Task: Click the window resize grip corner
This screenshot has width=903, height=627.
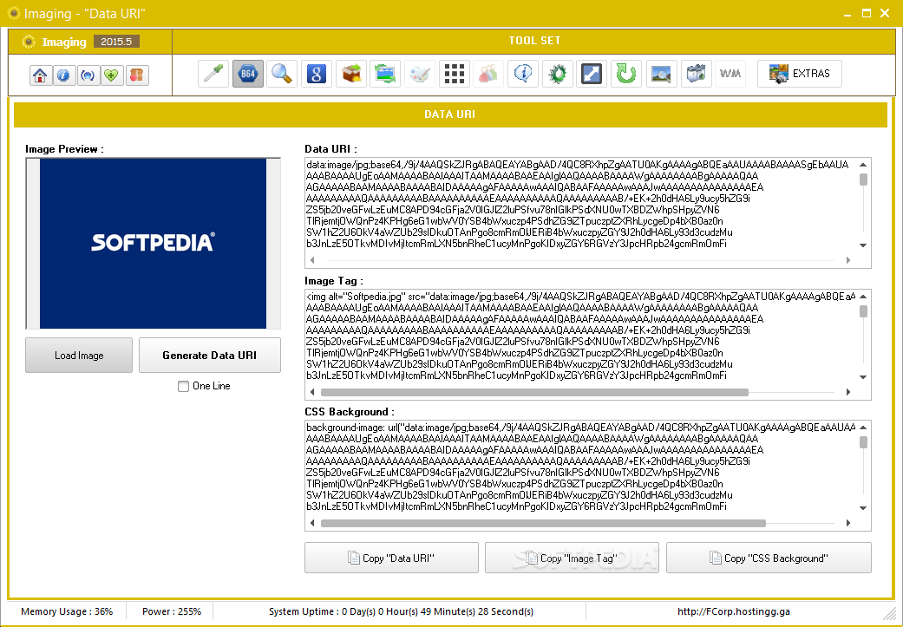Action: tap(888, 612)
